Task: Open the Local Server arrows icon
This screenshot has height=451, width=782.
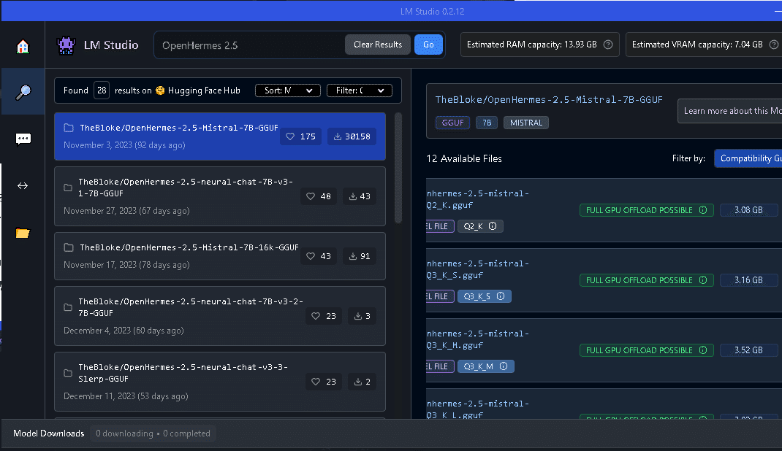Action: click(23, 185)
